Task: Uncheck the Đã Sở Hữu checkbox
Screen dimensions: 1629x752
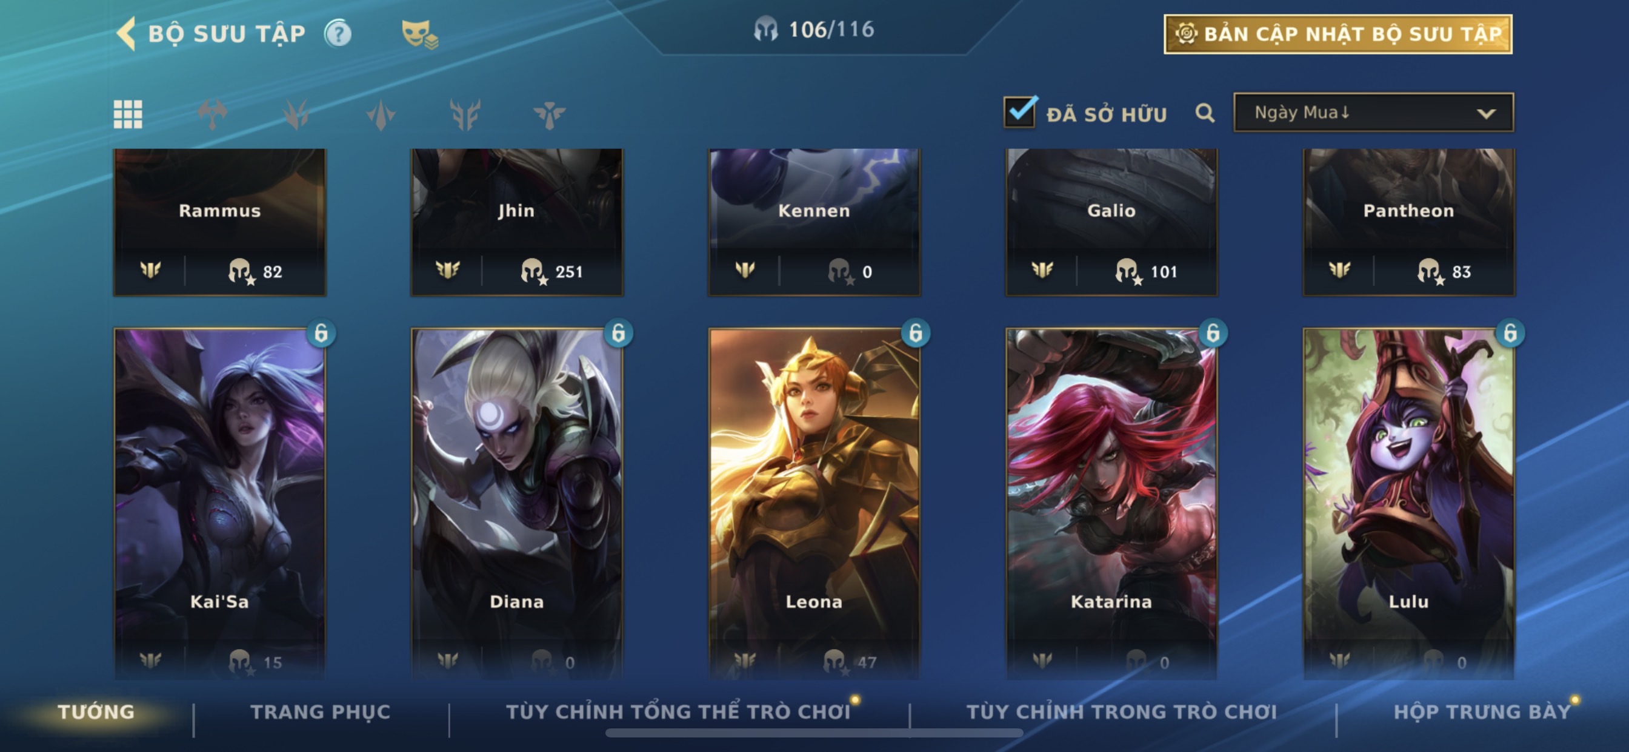Action: click(1019, 112)
